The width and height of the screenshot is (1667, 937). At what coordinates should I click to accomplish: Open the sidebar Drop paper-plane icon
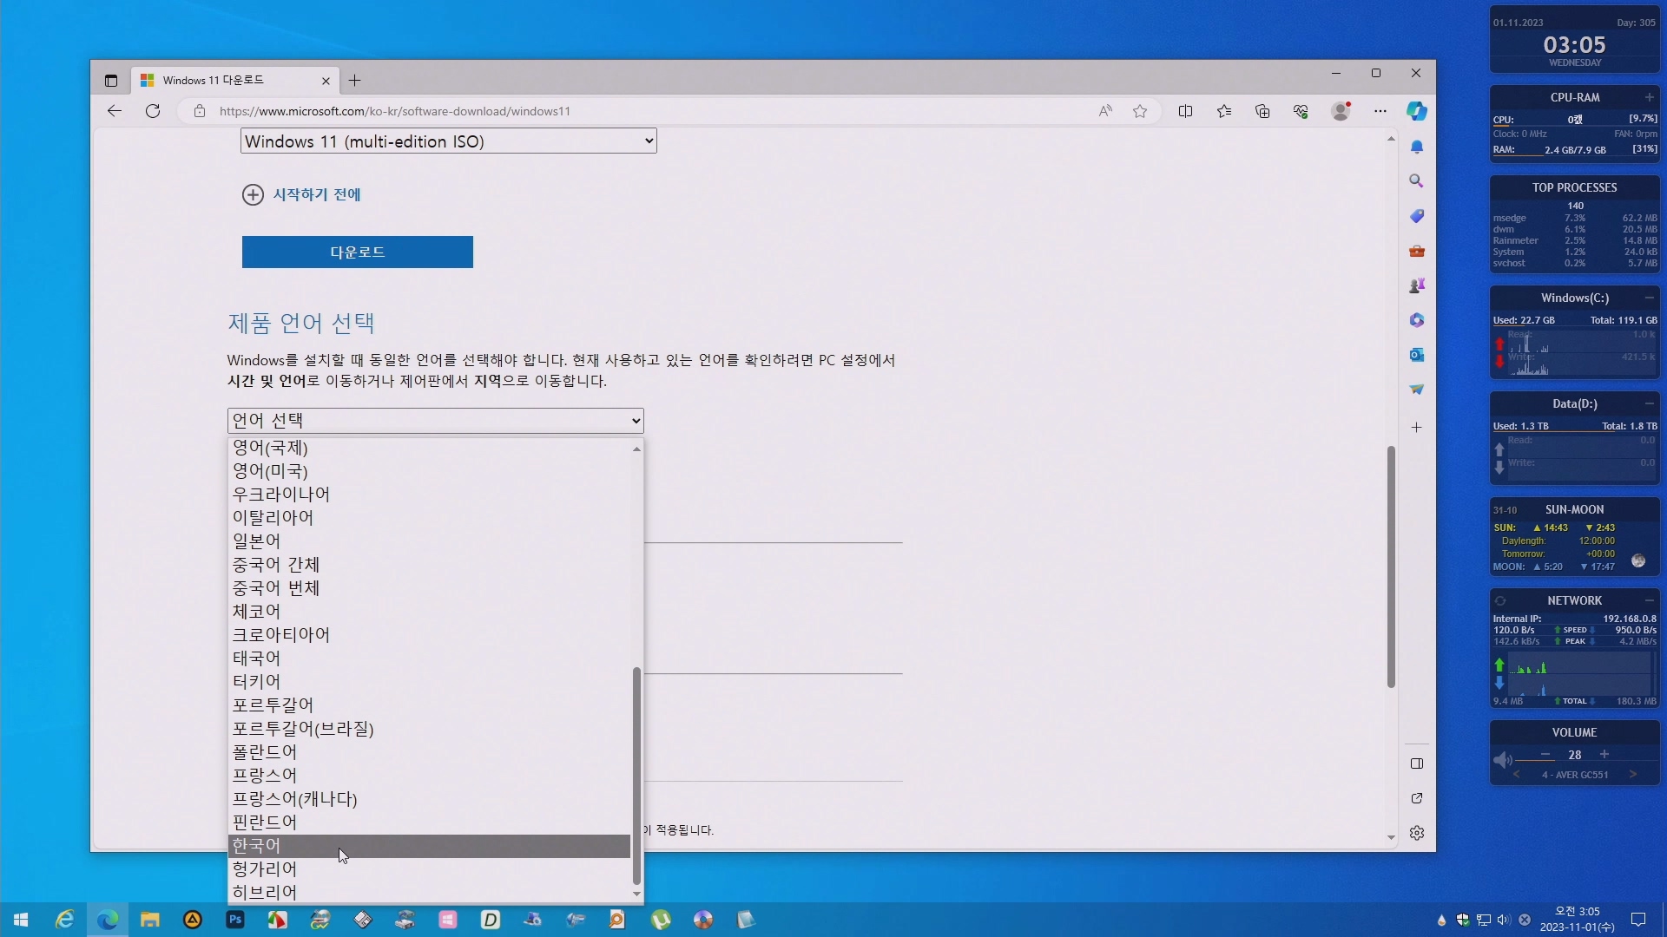pyautogui.click(x=1417, y=390)
